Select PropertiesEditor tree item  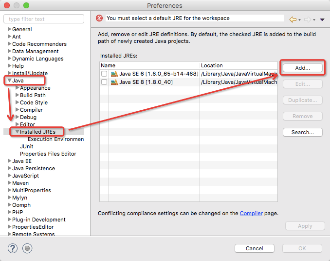33,227
